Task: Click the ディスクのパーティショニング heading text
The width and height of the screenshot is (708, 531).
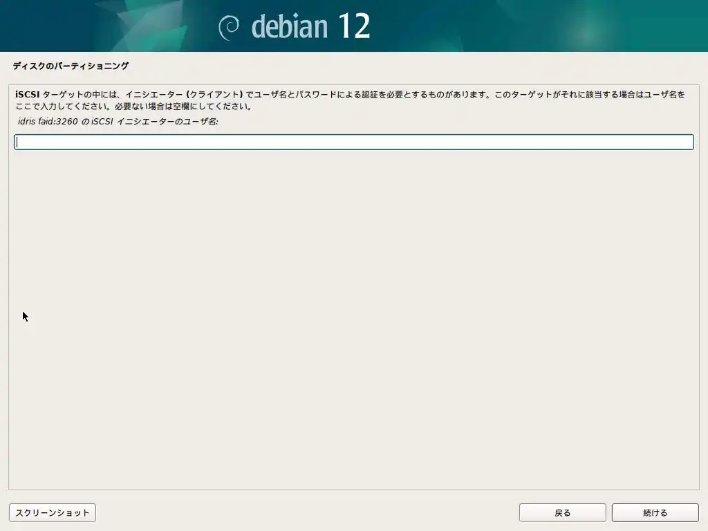Action: coord(71,66)
